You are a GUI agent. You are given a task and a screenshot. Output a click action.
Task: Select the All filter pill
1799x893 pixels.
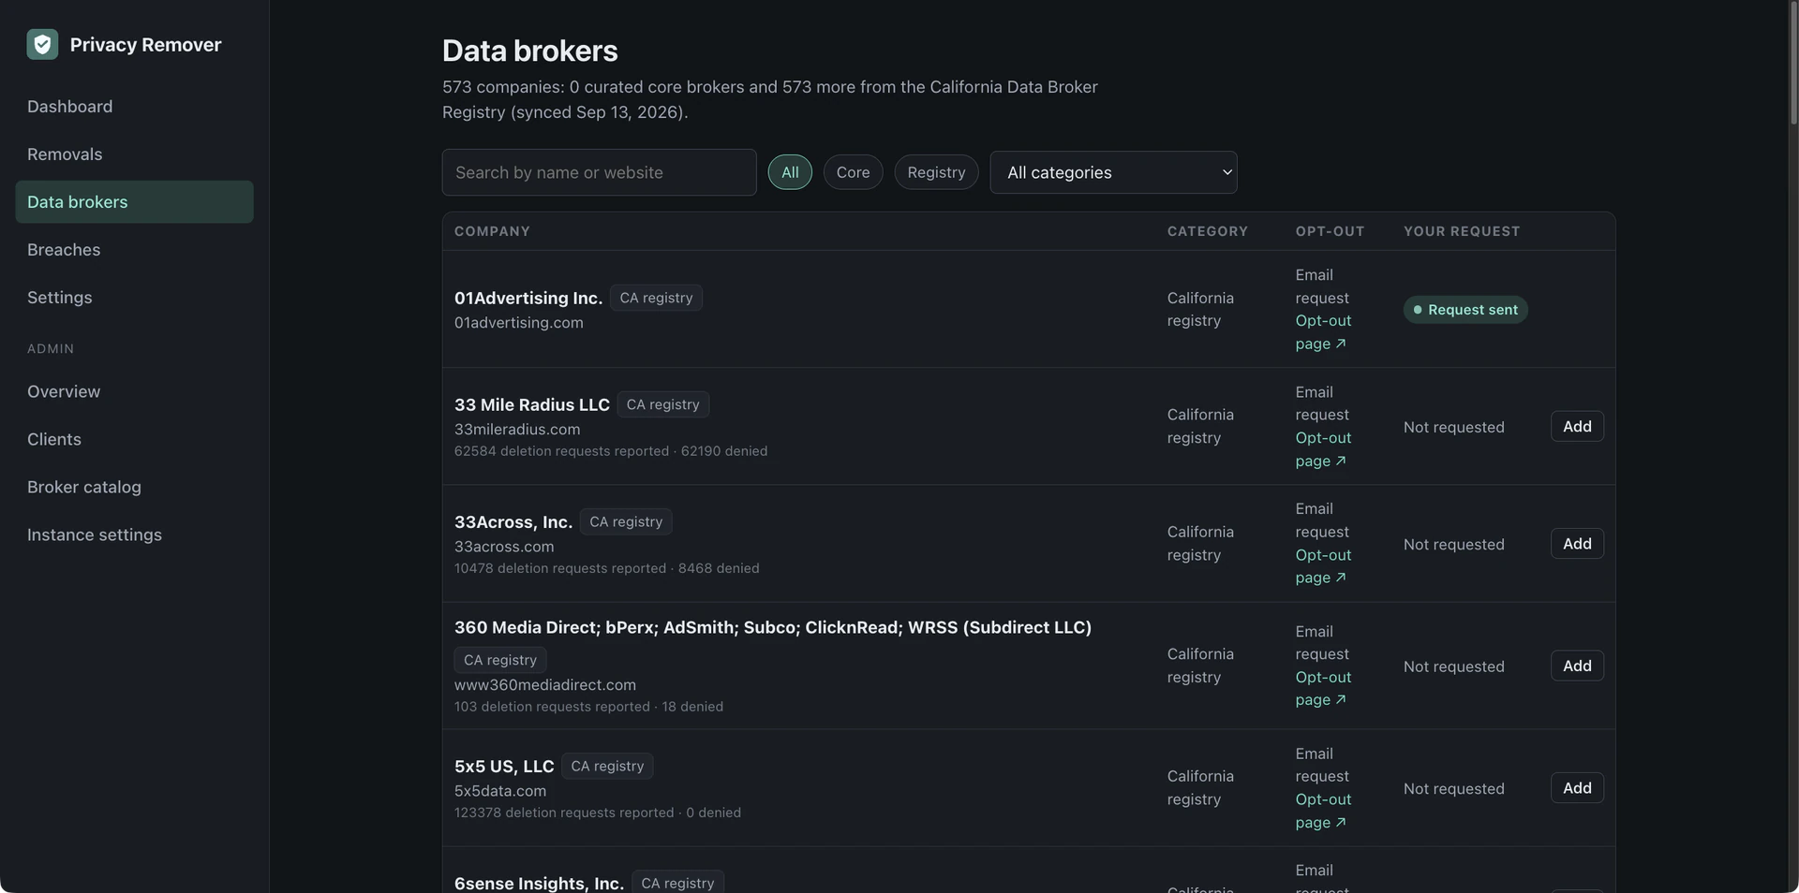click(790, 172)
